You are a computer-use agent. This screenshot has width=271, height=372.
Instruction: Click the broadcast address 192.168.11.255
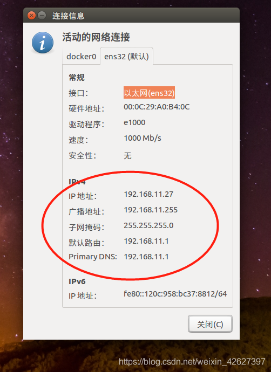[x=151, y=210]
